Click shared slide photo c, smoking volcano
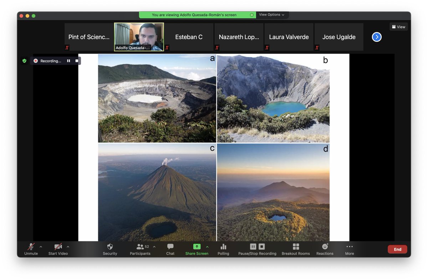The image size is (428, 280). pos(157,192)
